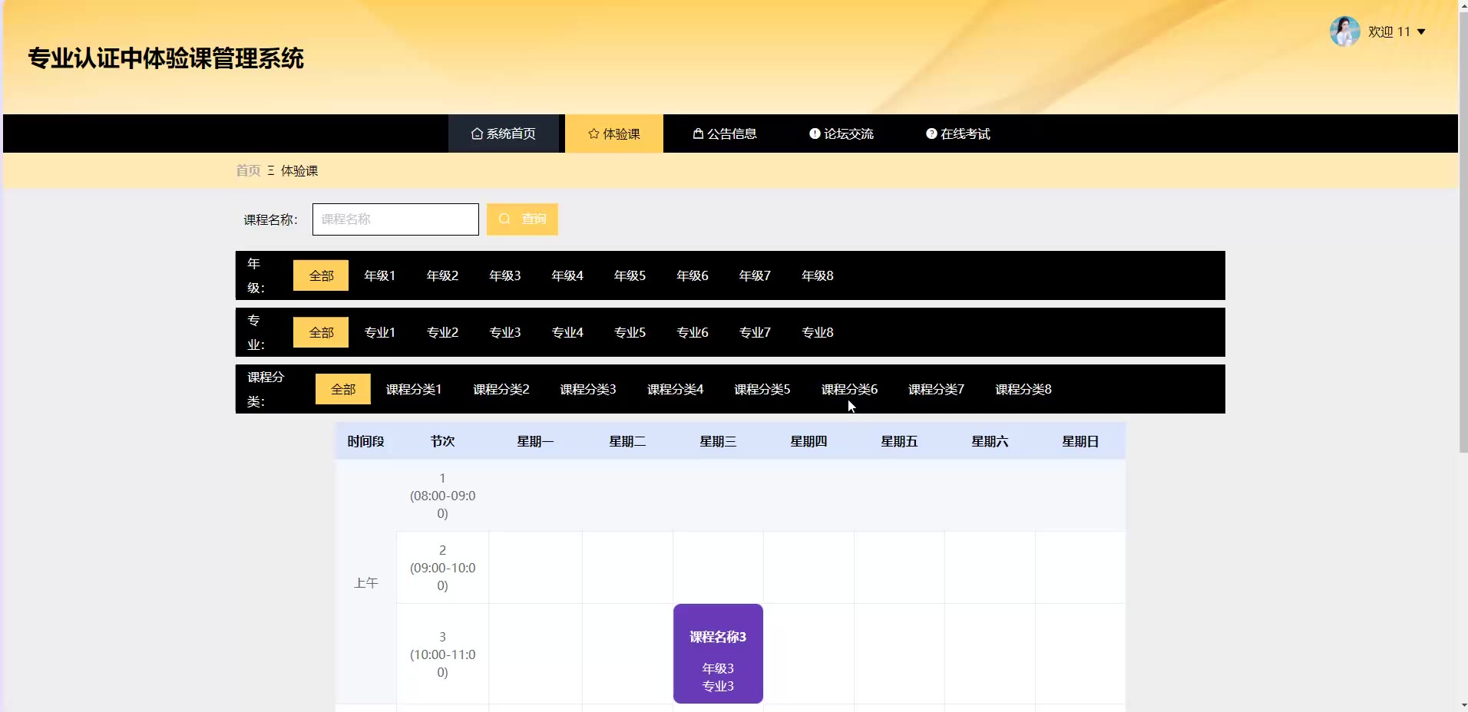Filter by 课程分类2
This screenshot has width=1468, height=712.
(x=501, y=389)
